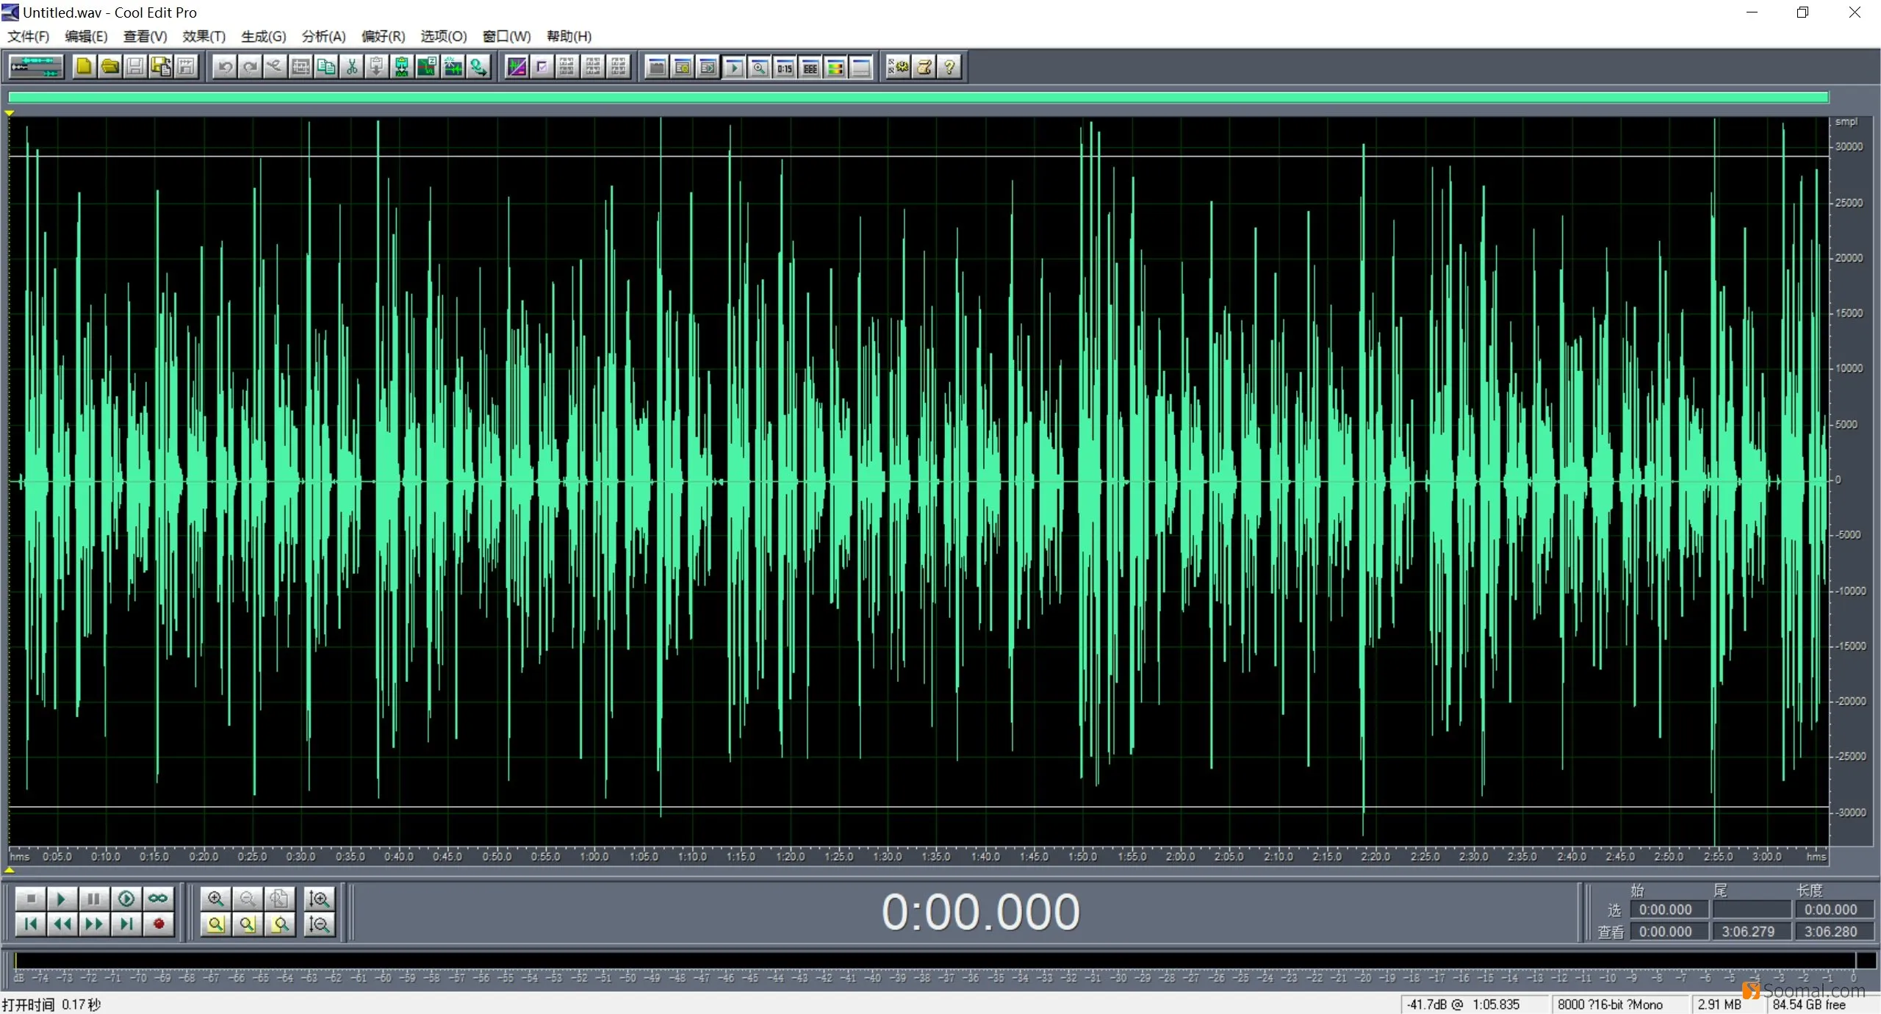Image resolution: width=1881 pixels, height=1014 pixels.
Task: Open the 分析(A) menu
Action: [x=323, y=36]
